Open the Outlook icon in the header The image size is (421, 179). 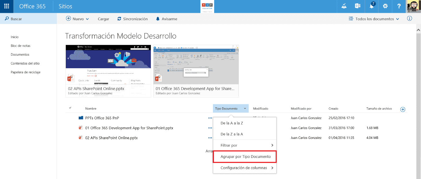[x=357, y=6]
